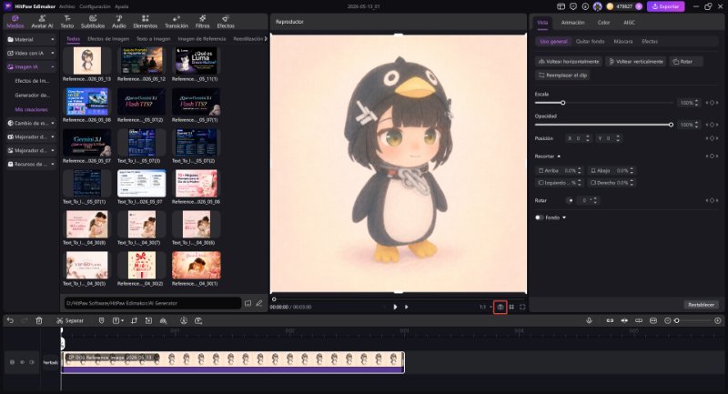
Task: Switch to the Color tab
Action: (x=603, y=22)
